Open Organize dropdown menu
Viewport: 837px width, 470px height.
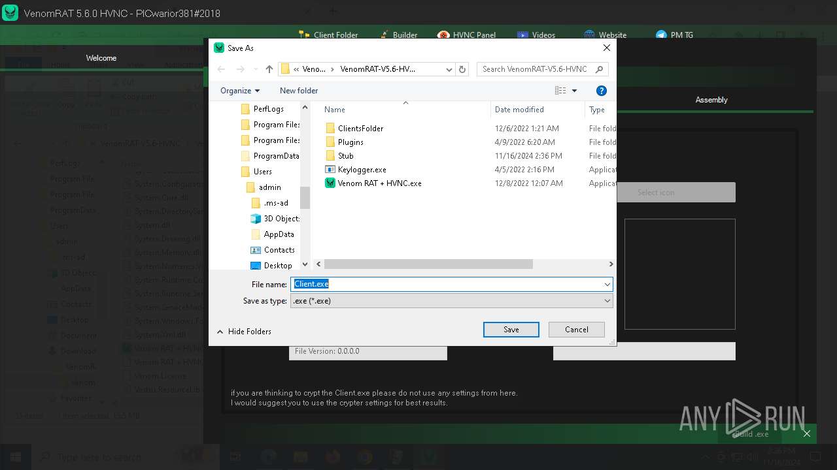(x=240, y=91)
